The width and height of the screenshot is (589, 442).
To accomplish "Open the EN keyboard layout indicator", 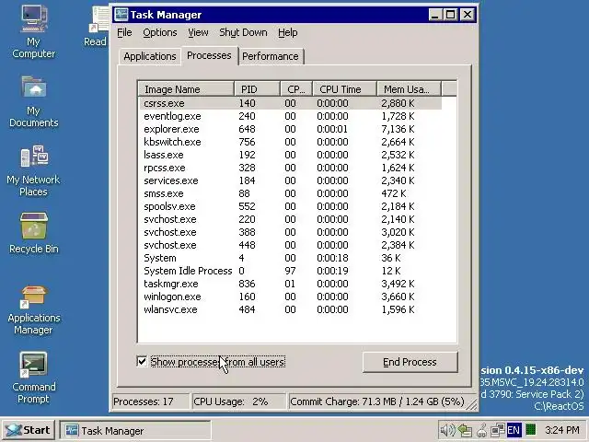I will (514, 430).
